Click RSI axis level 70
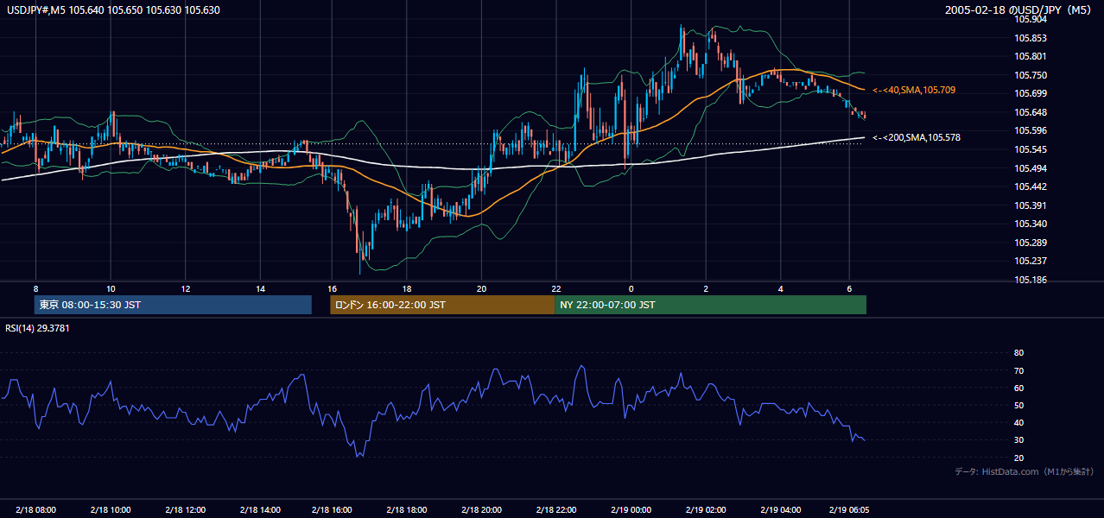This screenshot has height=518, width=1104. coord(1018,370)
